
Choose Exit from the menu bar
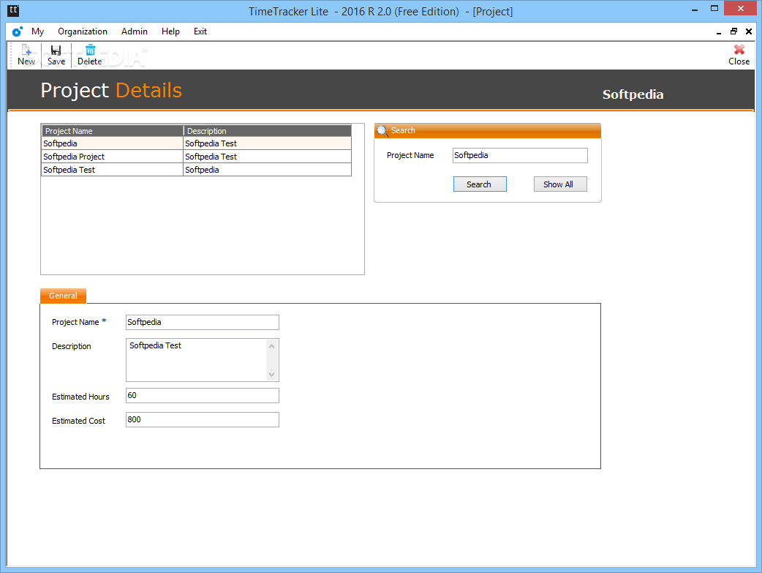pos(200,31)
